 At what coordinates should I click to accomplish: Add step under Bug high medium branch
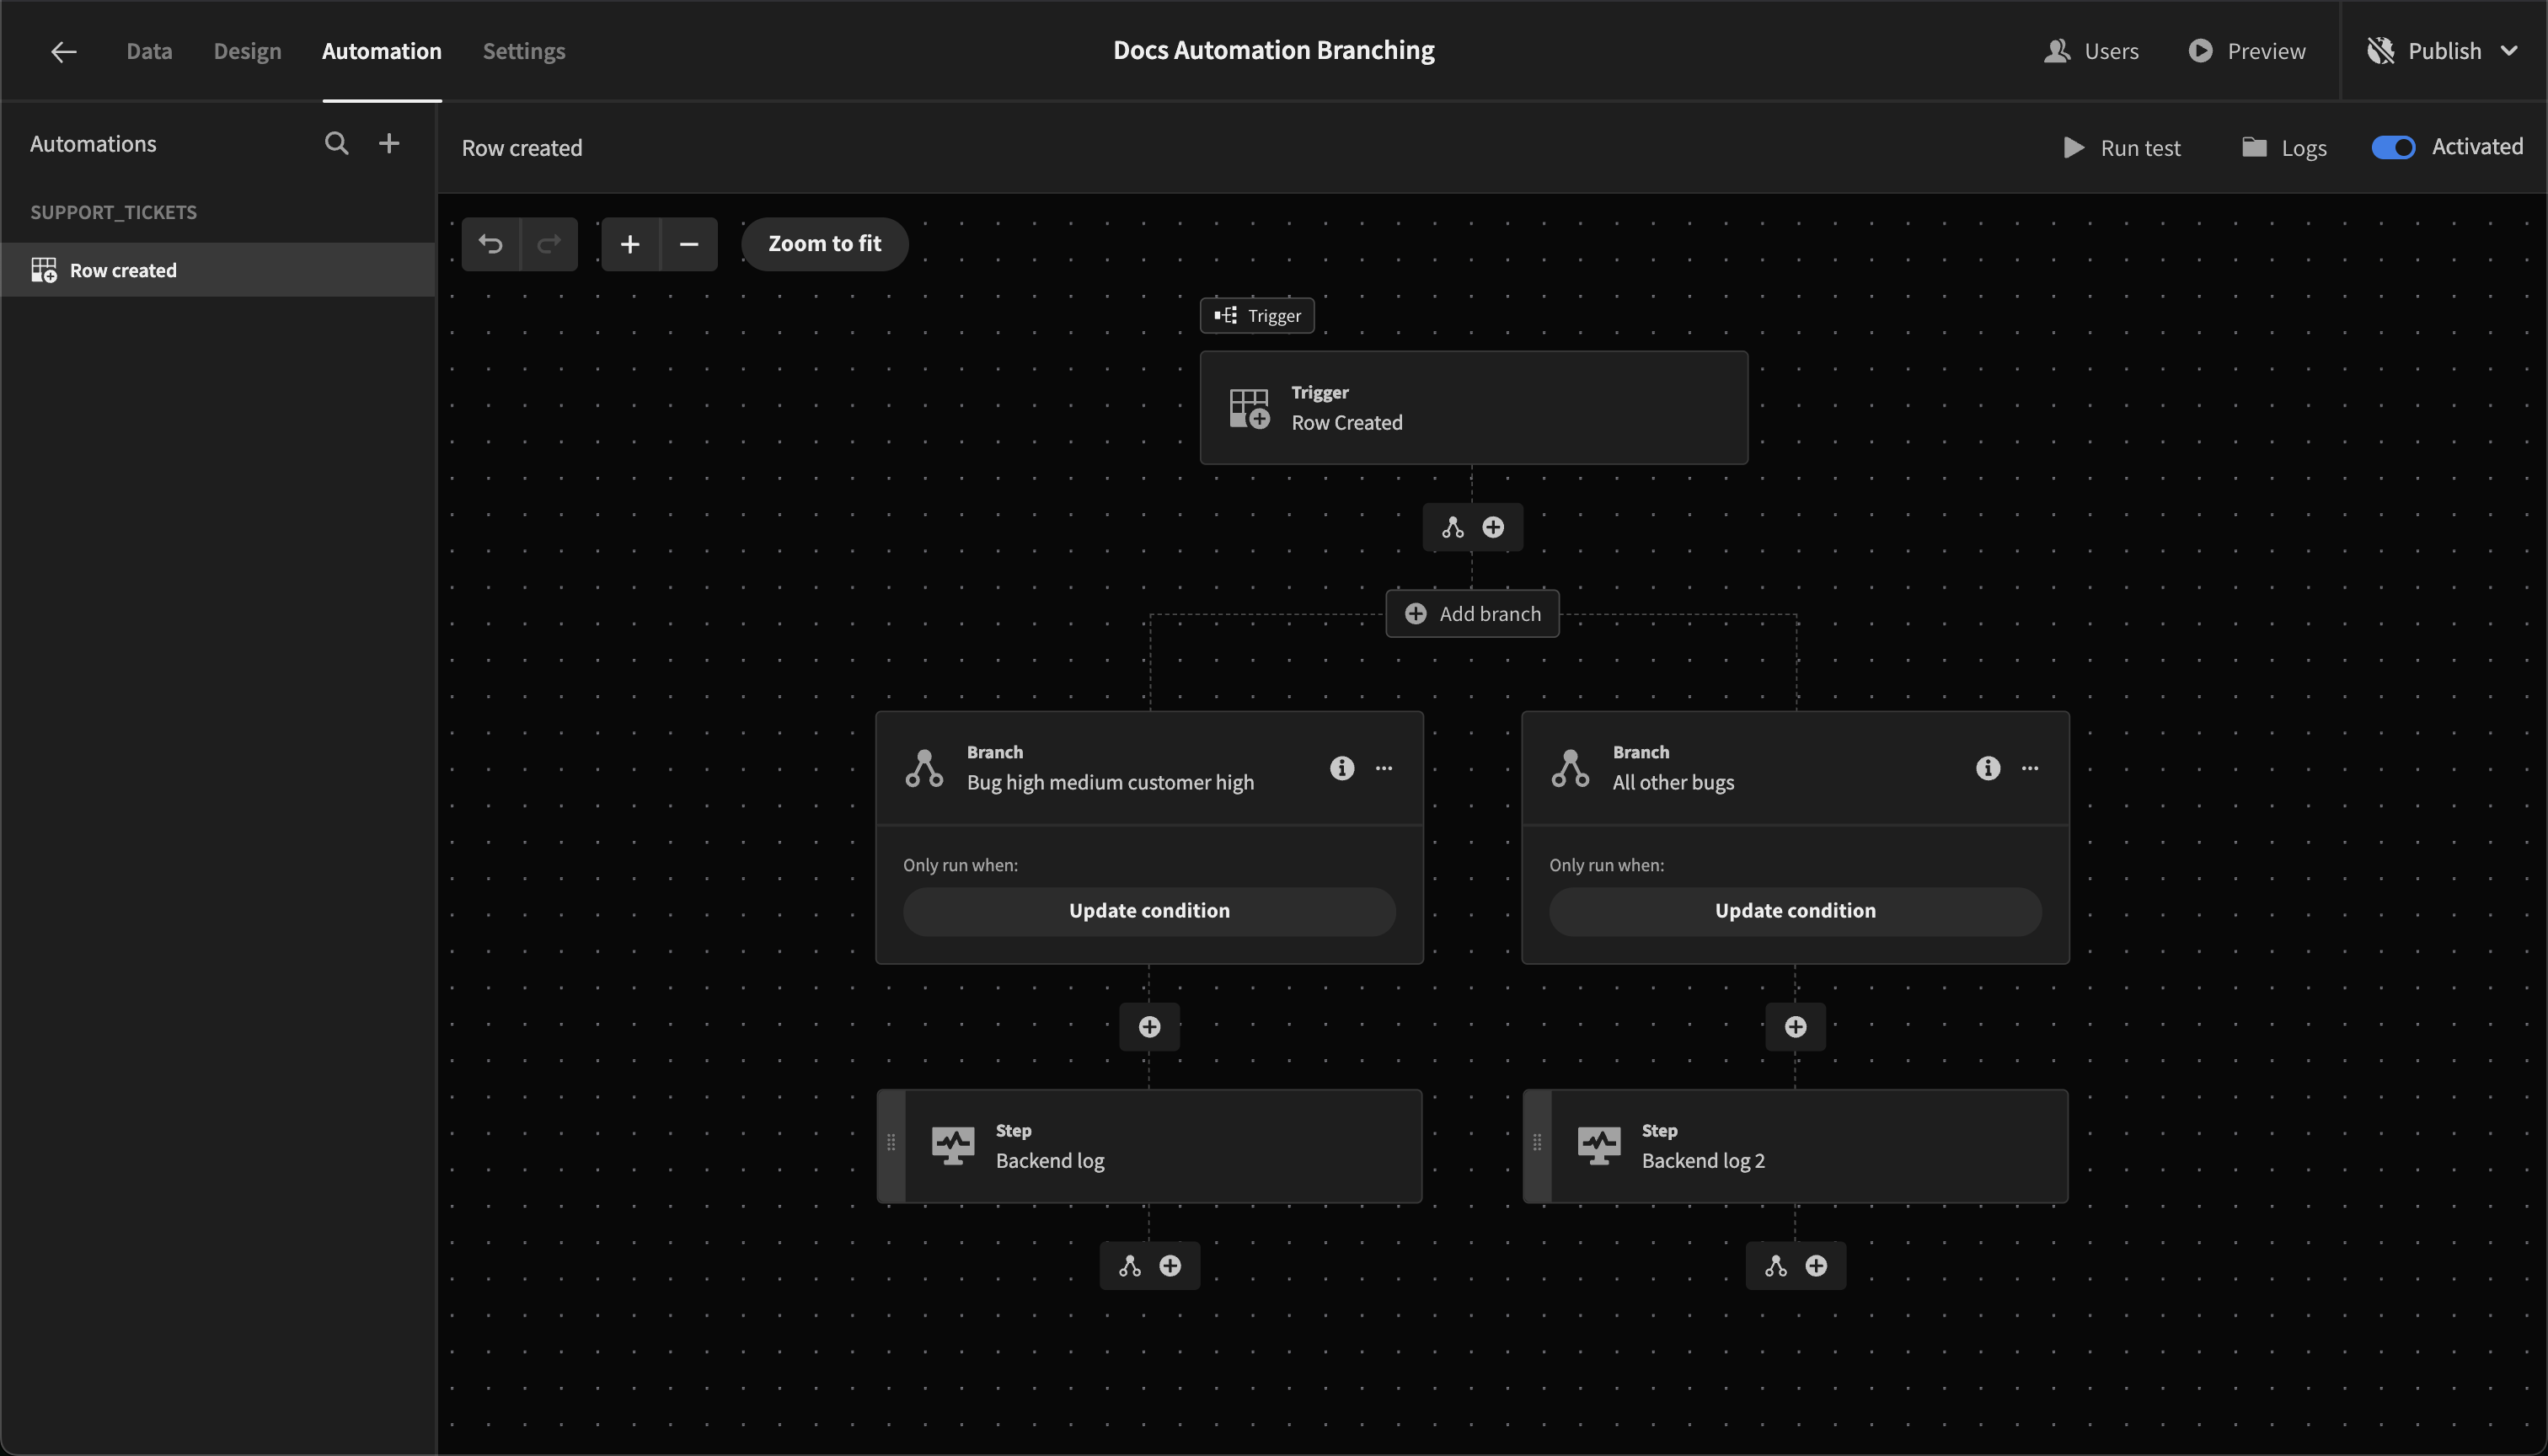pyautogui.click(x=1149, y=1027)
